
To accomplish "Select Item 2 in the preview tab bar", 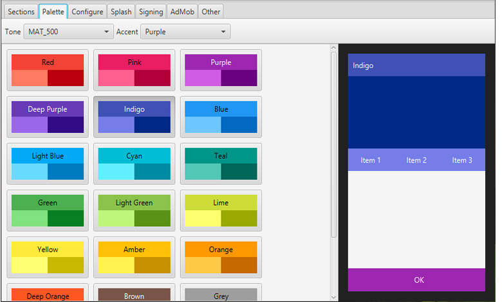I will (x=416, y=160).
